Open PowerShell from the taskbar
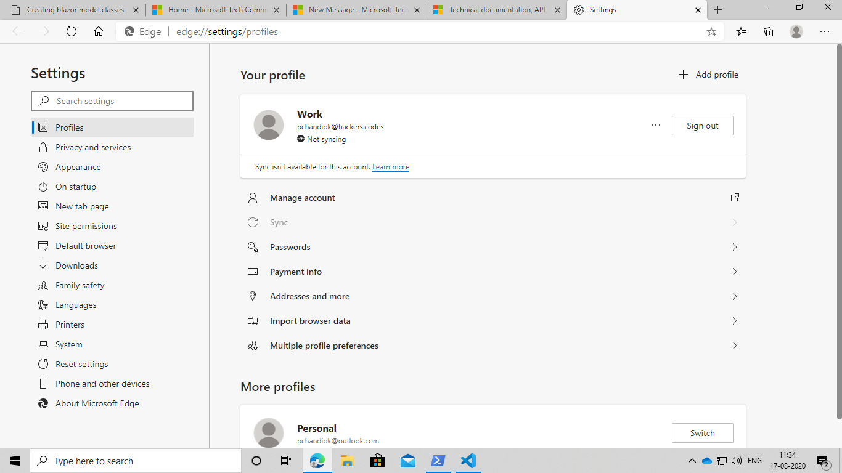842x473 pixels. 438,461
